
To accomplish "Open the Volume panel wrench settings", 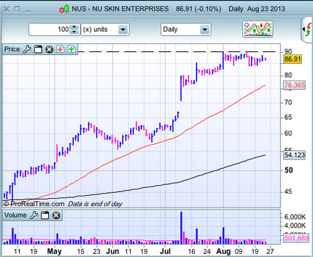I will (34, 215).
